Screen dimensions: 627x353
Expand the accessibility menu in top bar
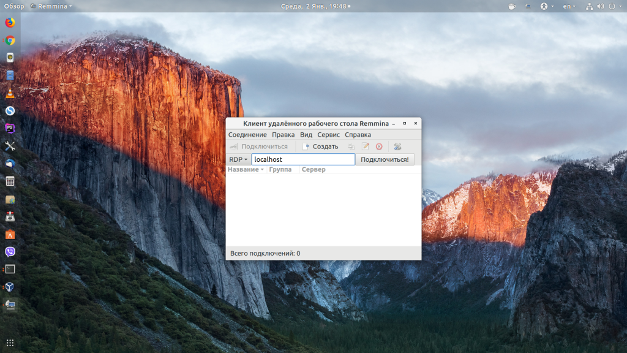(x=547, y=6)
